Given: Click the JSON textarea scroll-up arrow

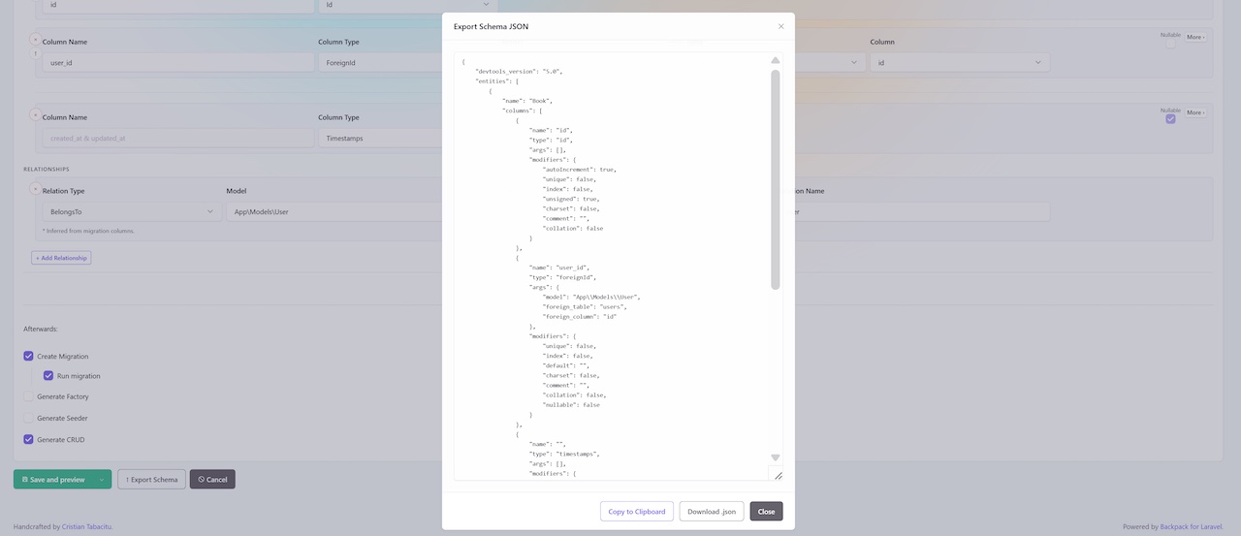Looking at the screenshot, I should (x=776, y=60).
